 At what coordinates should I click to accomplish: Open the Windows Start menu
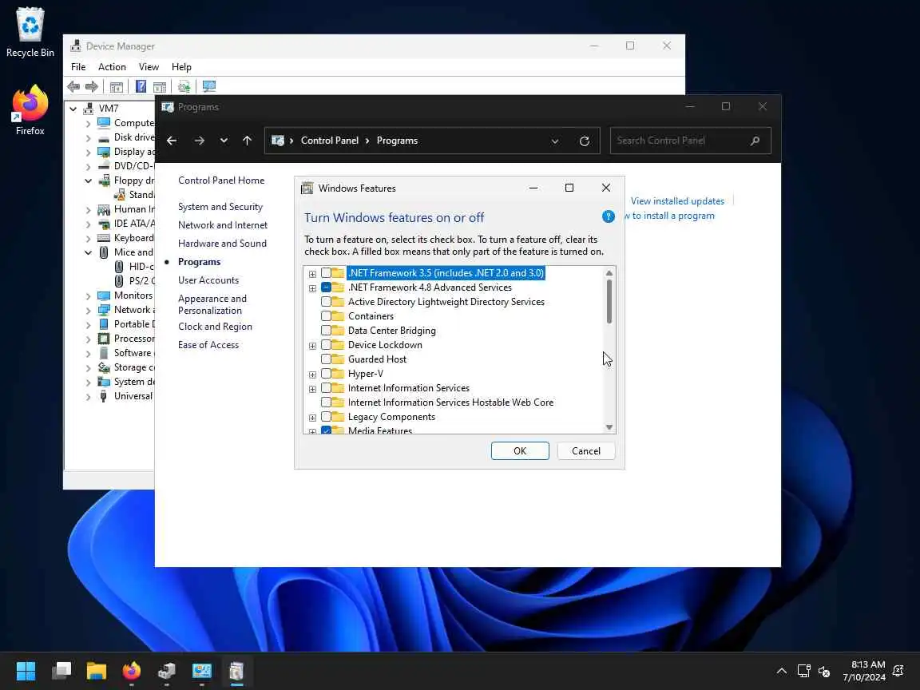pos(26,670)
